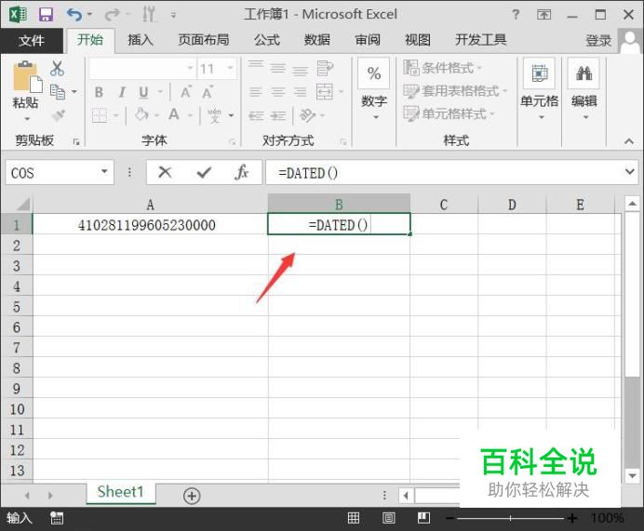Select cell A1 with ID number
644x531 pixels.
coord(151,224)
